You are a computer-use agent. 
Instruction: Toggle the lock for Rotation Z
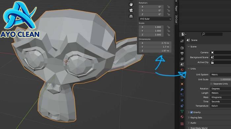[x=169, y=14]
